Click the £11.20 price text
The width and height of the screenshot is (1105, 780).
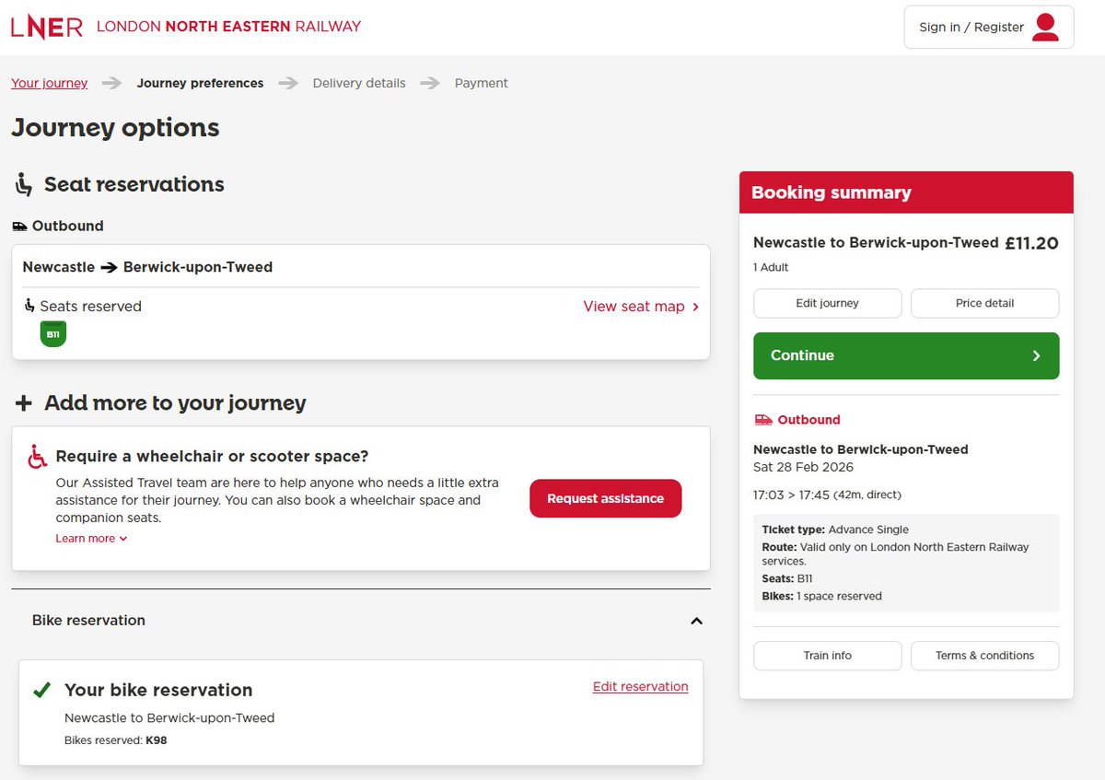coord(1031,243)
